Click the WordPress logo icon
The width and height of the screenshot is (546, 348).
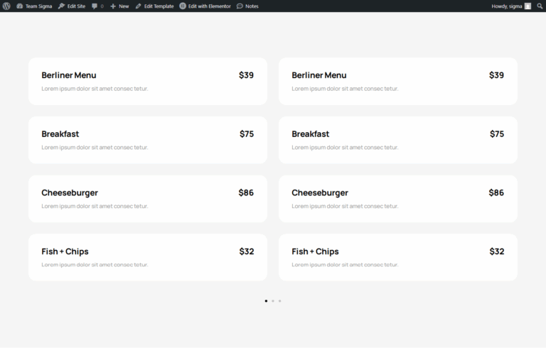[6, 6]
